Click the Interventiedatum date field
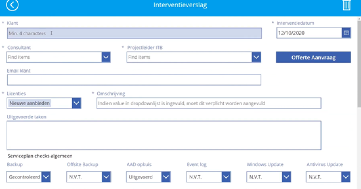The height and width of the screenshot is (189, 361). [309, 33]
